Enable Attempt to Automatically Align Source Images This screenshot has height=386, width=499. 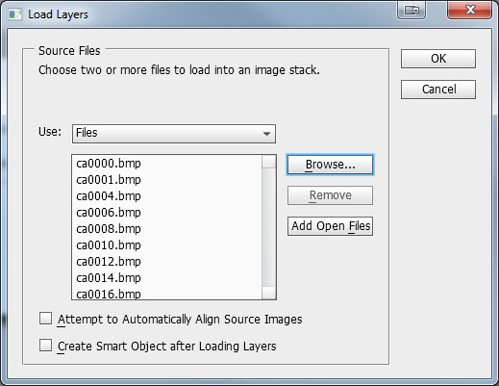[45, 319]
